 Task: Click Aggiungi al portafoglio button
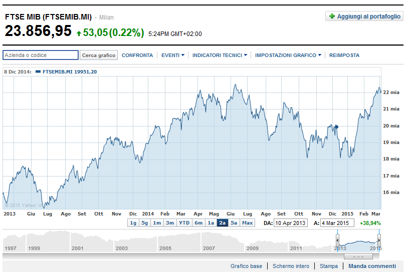pyautogui.click(x=364, y=16)
